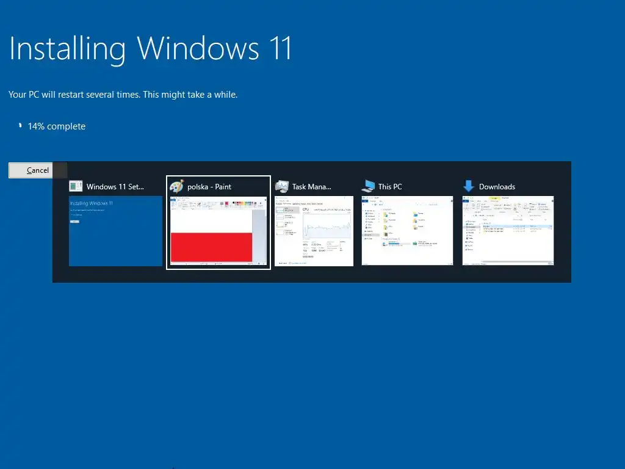The width and height of the screenshot is (625, 469).
Task: Click the Downloads blue arrow icon
Action: tap(469, 186)
